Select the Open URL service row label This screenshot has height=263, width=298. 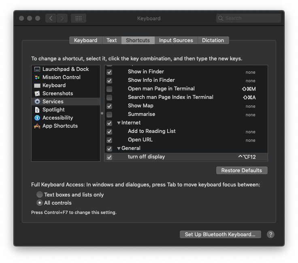click(x=140, y=140)
